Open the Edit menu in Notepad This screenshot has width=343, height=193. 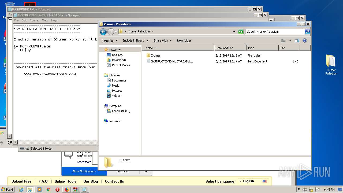pyautogui.click(x=24, y=20)
